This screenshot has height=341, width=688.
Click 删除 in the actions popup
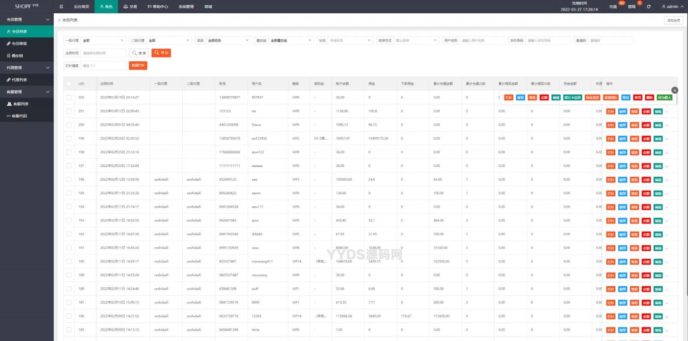click(649, 98)
